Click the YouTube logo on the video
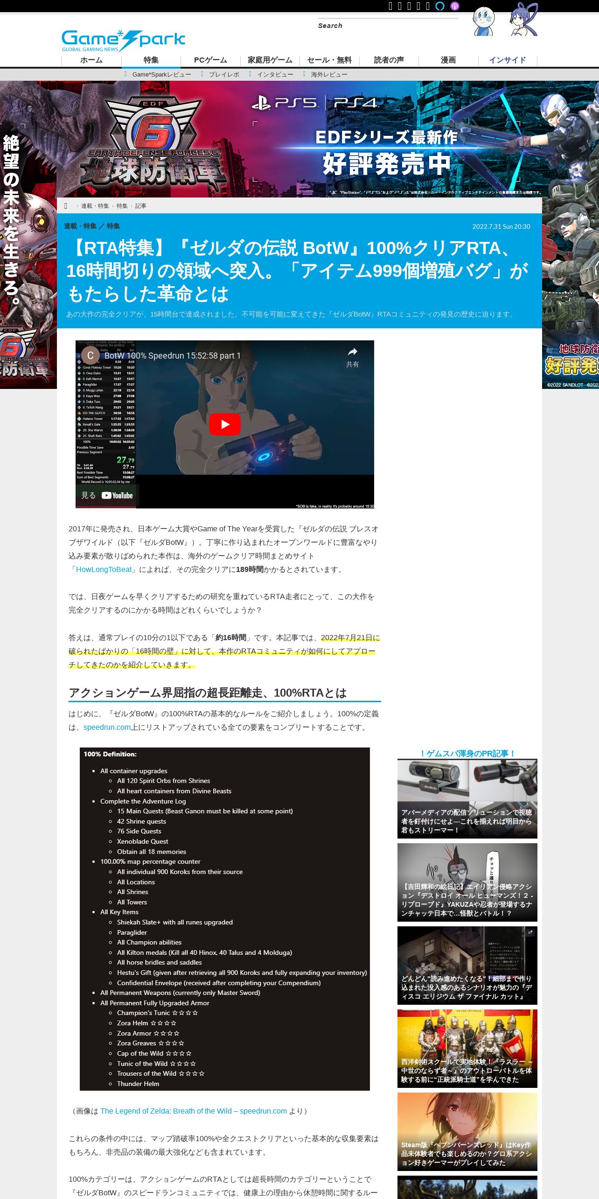The width and height of the screenshot is (599, 1199). [117, 495]
